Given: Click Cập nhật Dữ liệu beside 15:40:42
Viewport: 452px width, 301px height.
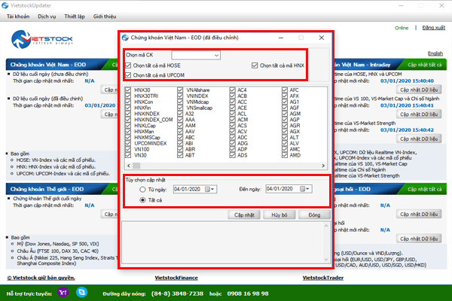Looking at the screenshot, I should point(419,138).
